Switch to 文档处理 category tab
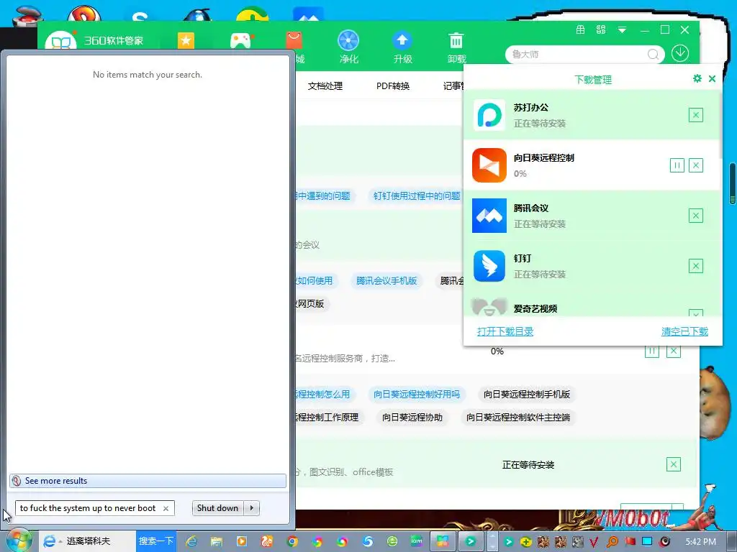This screenshot has height=552, width=737. pos(325,86)
